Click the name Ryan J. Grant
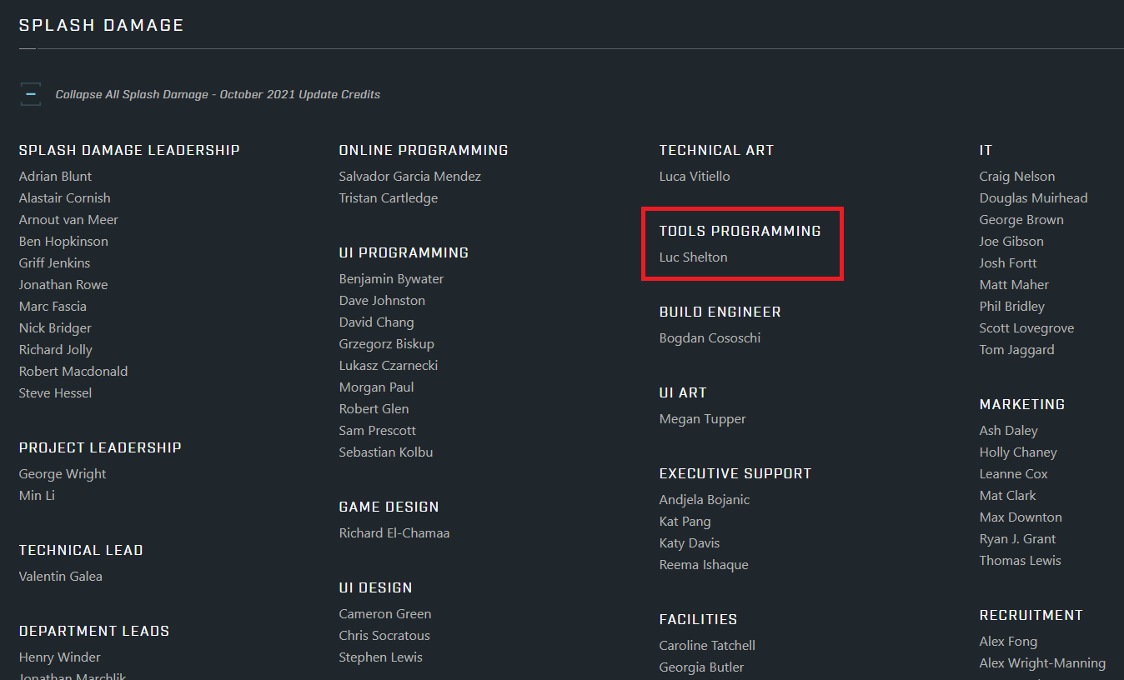Image resolution: width=1124 pixels, height=680 pixels. [x=1017, y=539]
